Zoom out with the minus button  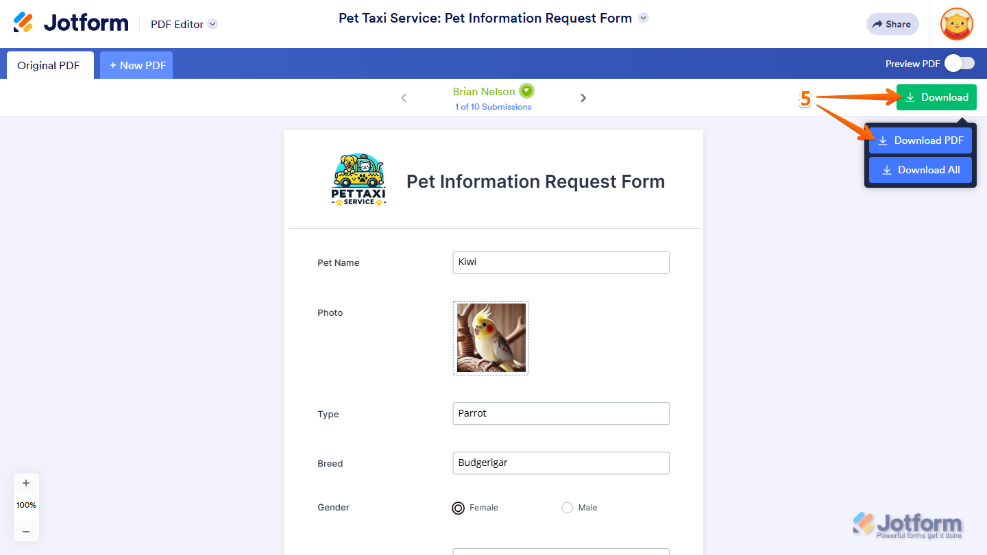coord(26,531)
